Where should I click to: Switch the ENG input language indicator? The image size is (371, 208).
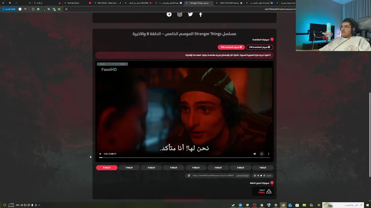pos(18,205)
